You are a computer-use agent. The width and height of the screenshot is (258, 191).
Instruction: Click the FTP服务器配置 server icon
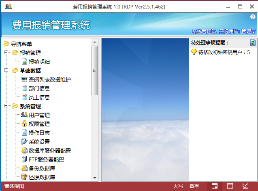pos(24,159)
